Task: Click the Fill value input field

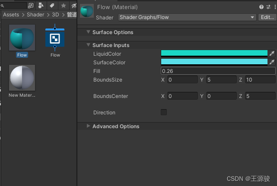Action: point(218,71)
